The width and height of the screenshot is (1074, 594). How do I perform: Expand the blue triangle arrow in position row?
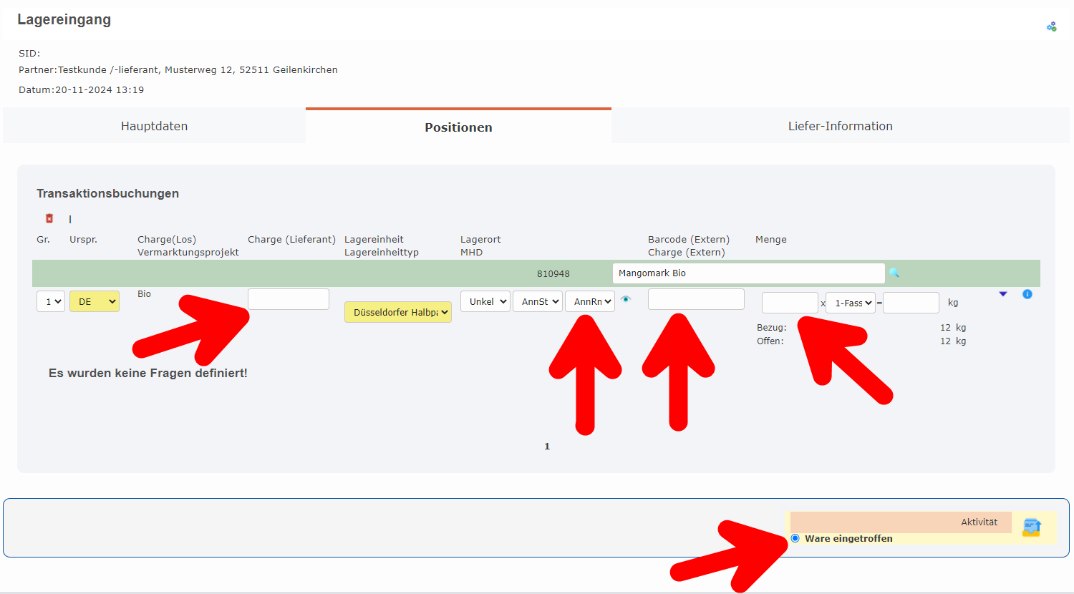point(1003,294)
